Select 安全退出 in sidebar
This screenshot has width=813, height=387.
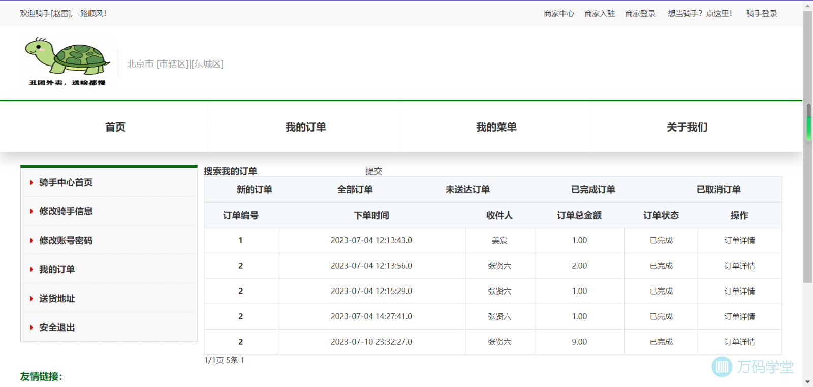click(57, 328)
